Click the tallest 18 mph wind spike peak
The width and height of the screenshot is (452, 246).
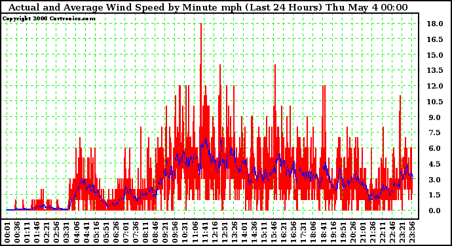pyautogui.click(x=201, y=24)
